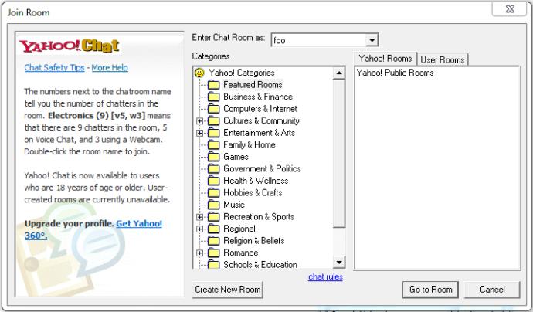The height and width of the screenshot is (312, 533).
Task: Expand the Regional category
Action: click(x=200, y=229)
